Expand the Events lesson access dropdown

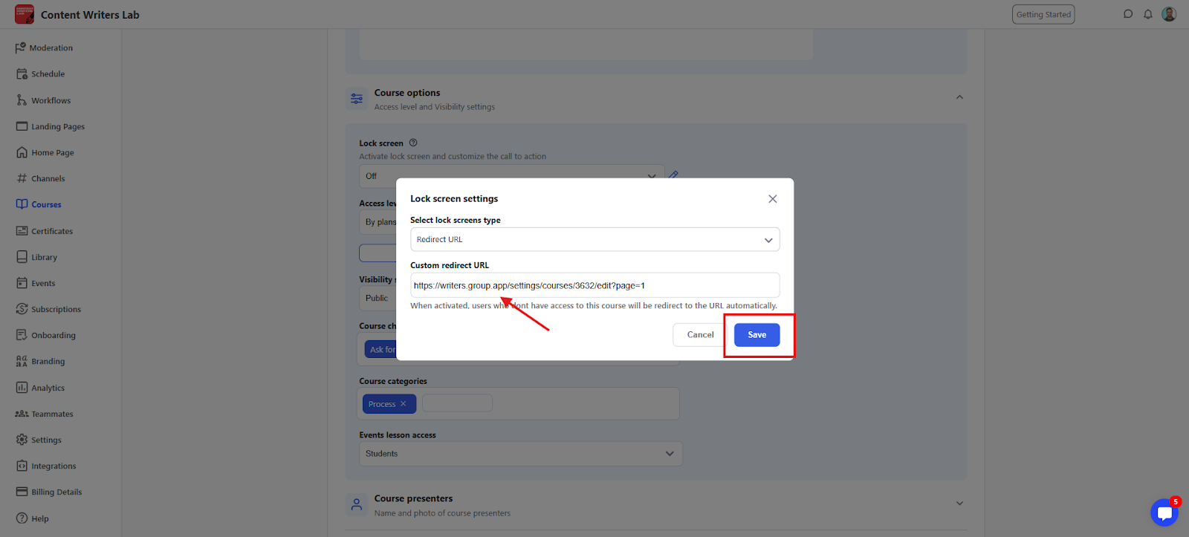[520, 454]
